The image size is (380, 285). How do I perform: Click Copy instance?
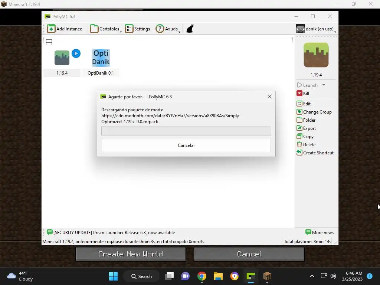tap(305, 137)
